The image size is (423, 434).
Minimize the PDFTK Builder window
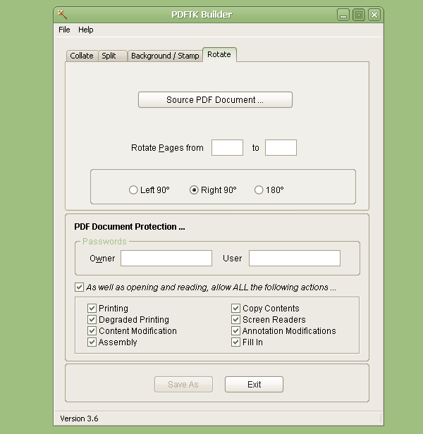343,15
